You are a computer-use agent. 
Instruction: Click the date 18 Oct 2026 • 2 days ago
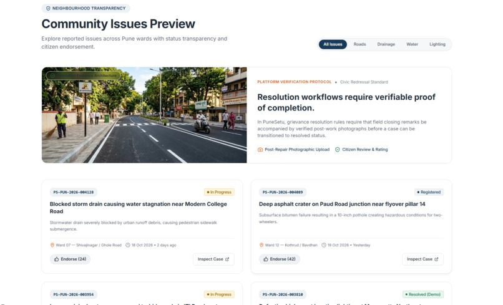154,245
